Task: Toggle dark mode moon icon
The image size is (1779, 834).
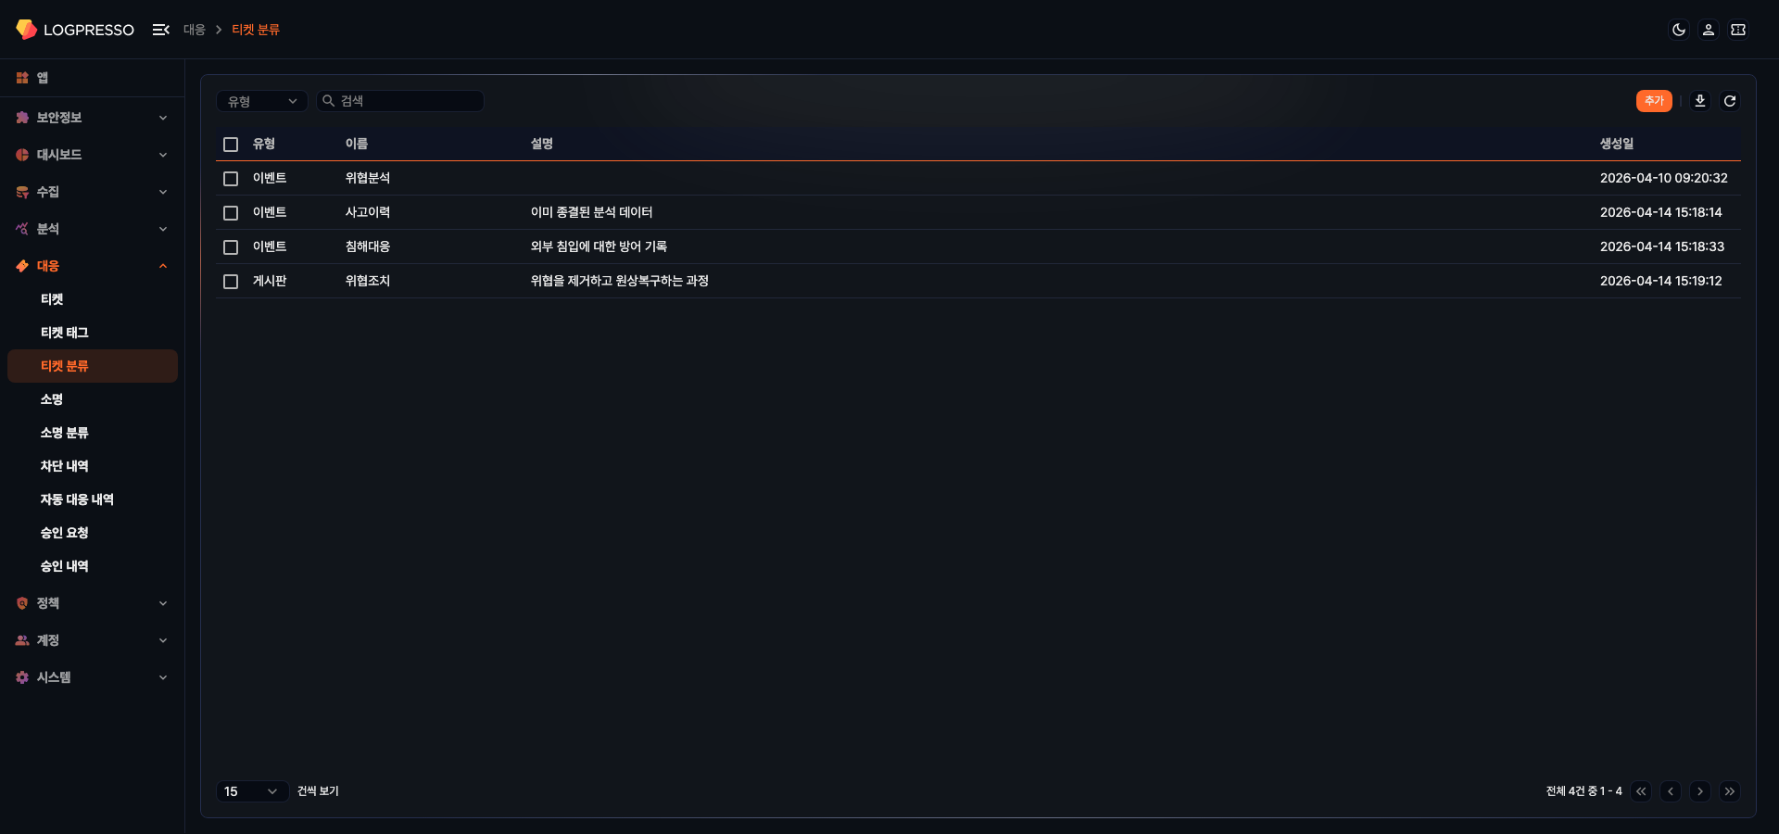Action: (x=1678, y=30)
